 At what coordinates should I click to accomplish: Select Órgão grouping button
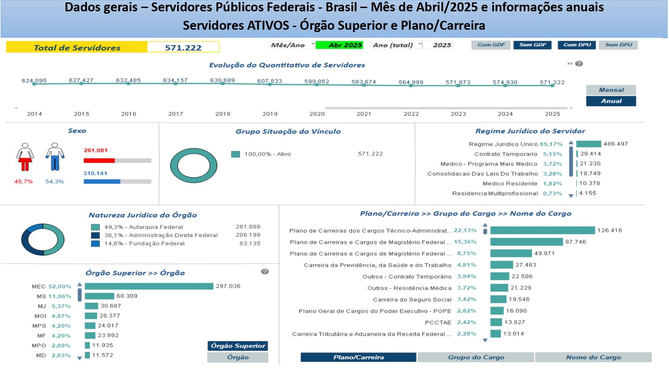tap(237, 357)
